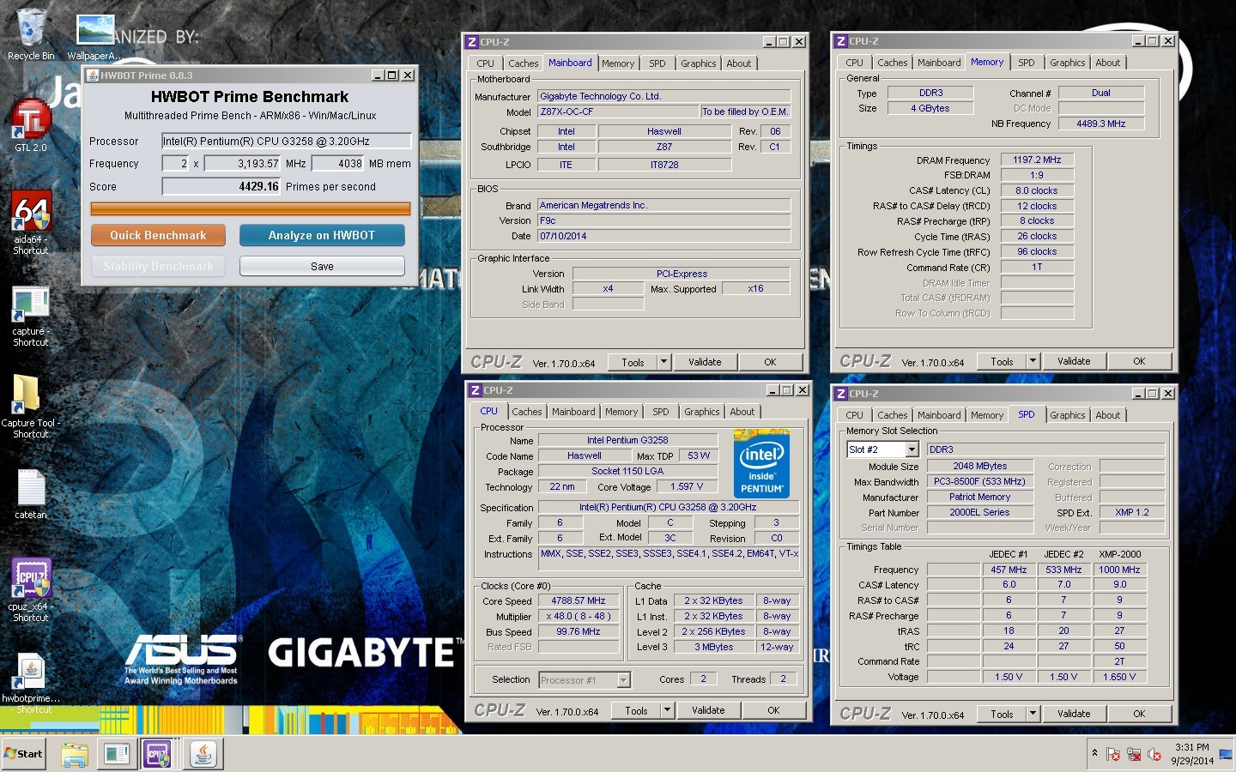Screen dimensions: 1236x772
Task: Switch to CPU-Z on the taskbar
Action: 159,754
